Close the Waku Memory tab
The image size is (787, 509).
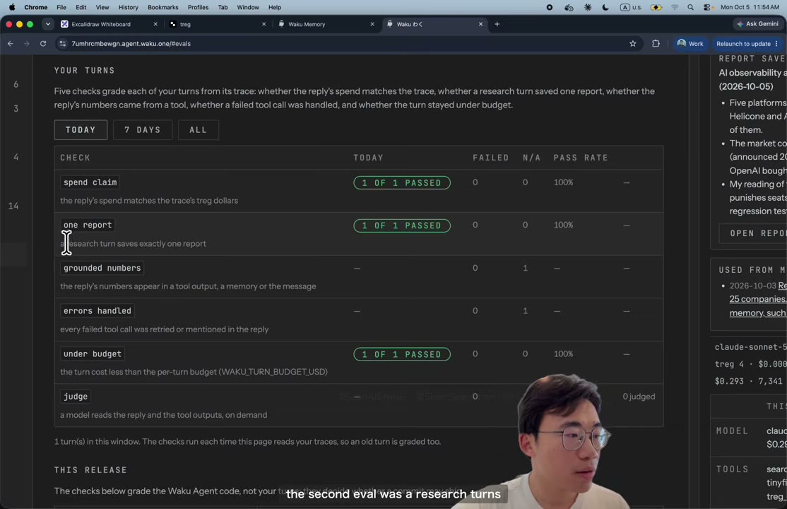pyautogui.click(x=372, y=24)
